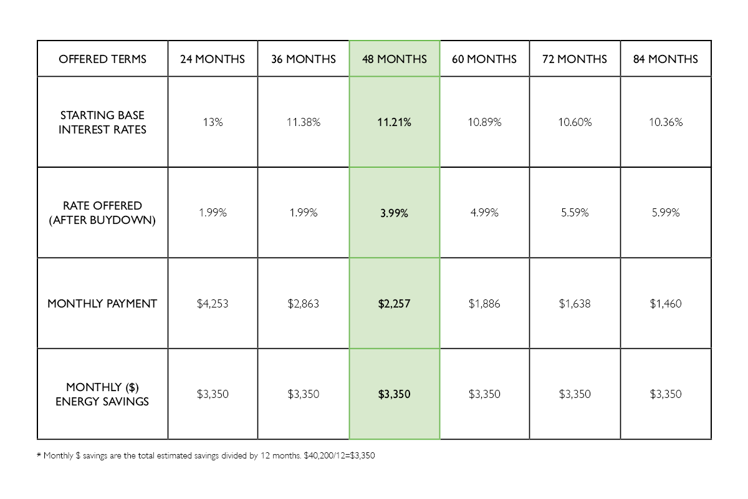Select the bold $2,257 monthly payment
Screen dimensions: 748x499
tap(395, 304)
